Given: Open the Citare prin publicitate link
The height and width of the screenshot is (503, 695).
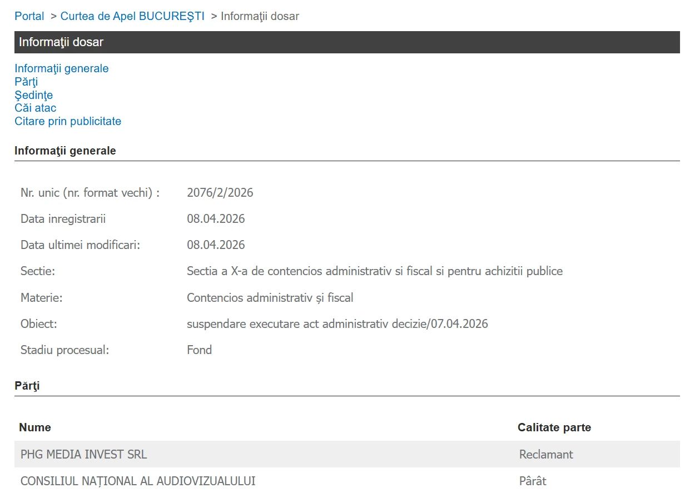Looking at the screenshot, I should coord(68,121).
